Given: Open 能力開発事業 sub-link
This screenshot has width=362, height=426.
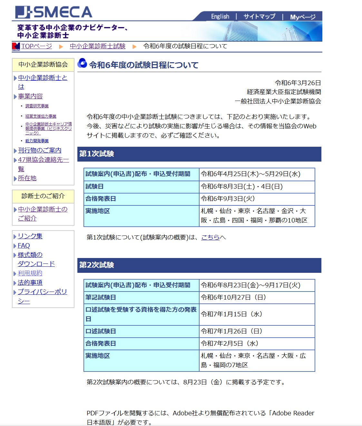Looking at the screenshot, I should pos(37,141).
